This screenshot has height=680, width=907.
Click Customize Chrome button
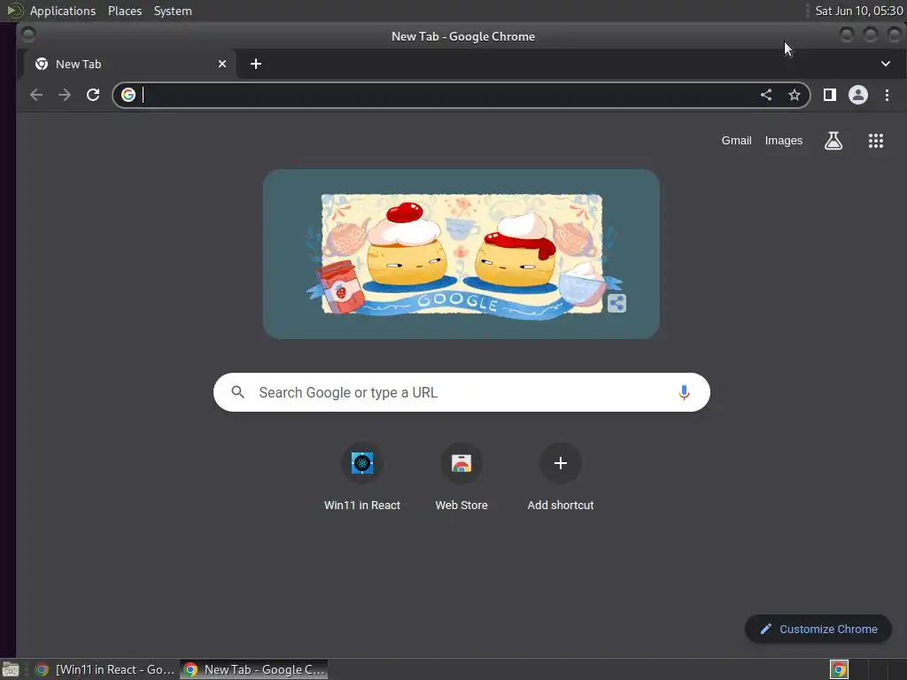point(818,630)
